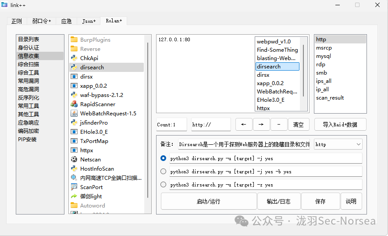The image size is (388, 236).
Task: Click the ScanPort application icon
Action: click(74, 187)
